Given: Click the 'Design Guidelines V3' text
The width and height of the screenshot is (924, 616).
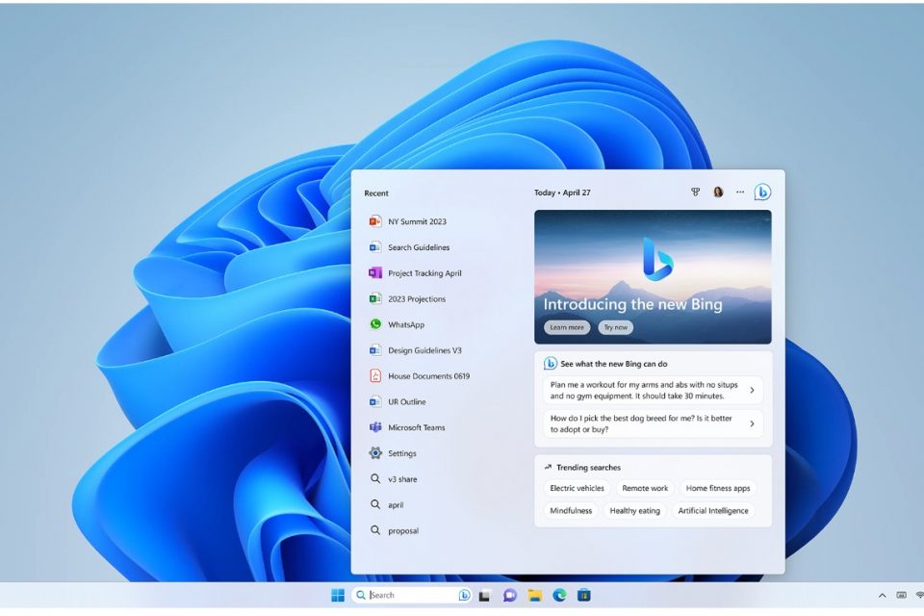Looking at the screenshot, I should [424, 350].
